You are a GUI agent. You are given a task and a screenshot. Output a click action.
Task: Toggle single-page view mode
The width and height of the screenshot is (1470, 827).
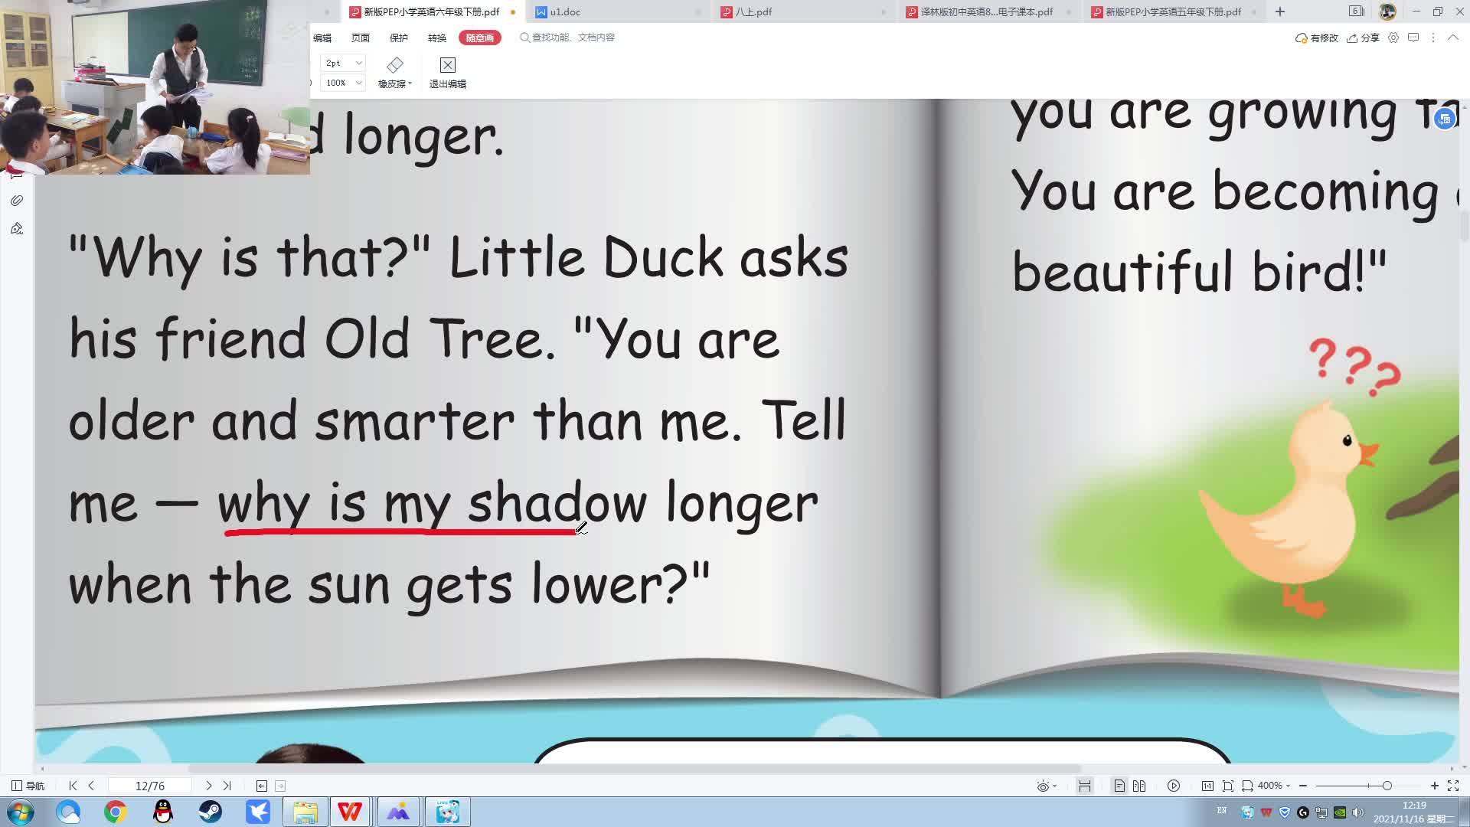pos(1119,786)
